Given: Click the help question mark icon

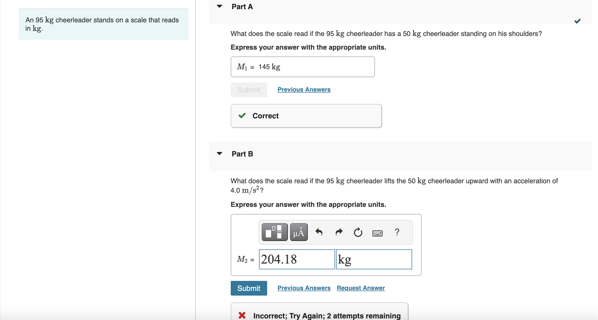Looking at the screenshot, I should [x=397, y=232].
